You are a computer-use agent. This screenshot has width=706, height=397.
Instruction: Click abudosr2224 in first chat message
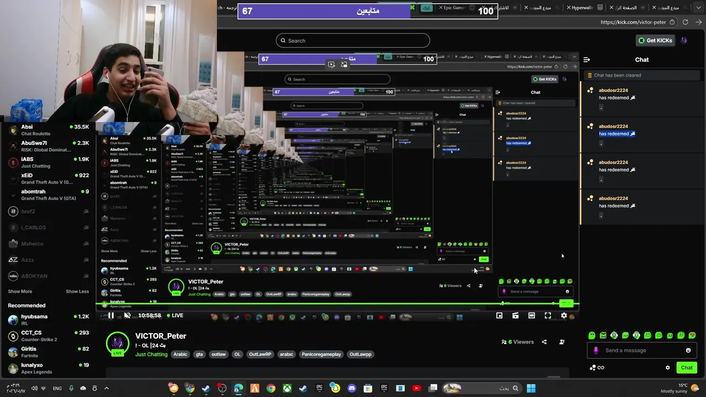click(x=613, y=90)
